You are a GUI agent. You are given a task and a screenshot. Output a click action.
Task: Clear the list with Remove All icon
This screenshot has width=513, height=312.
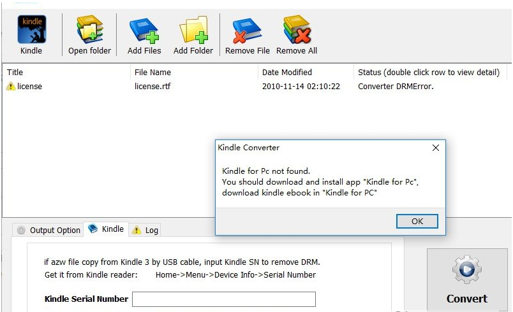[297, 30]
